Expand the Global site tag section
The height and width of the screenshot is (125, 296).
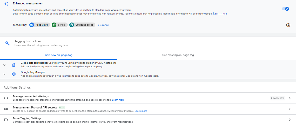(x=4, y=65)
